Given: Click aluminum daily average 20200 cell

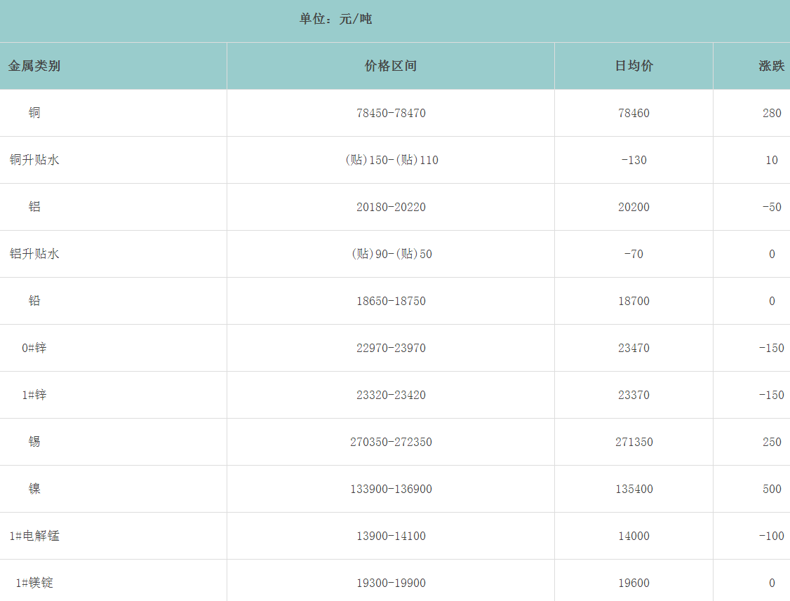Looking at the screenshot, I should click(634, 207).
